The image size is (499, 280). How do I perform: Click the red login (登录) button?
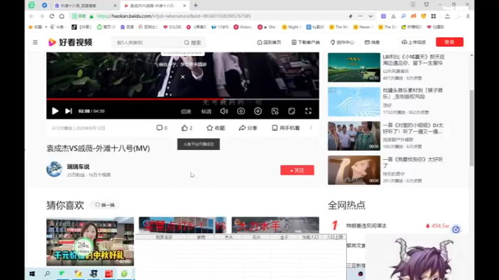pyautogui.click(x=449, y=42)
